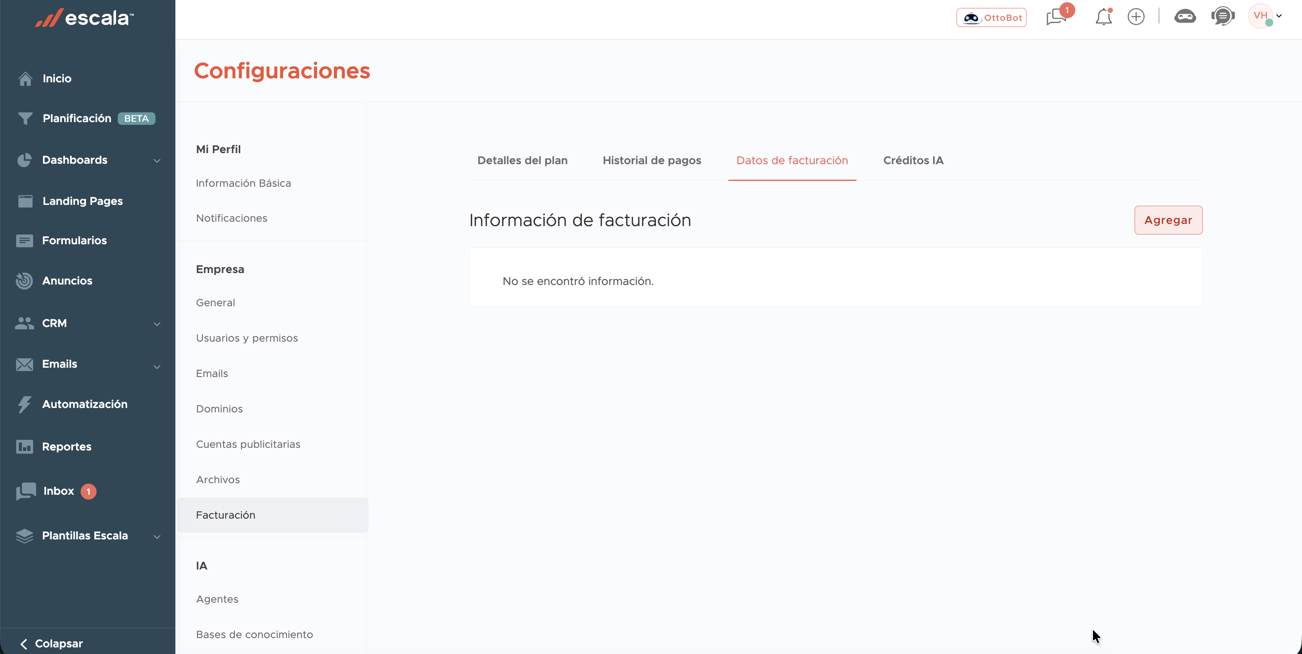Open the VH user avatar dropdown

1265,16
